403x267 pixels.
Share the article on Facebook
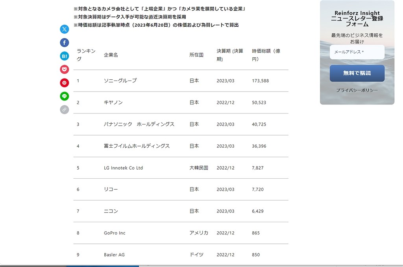pyautogui.click(x=64, y=42)
